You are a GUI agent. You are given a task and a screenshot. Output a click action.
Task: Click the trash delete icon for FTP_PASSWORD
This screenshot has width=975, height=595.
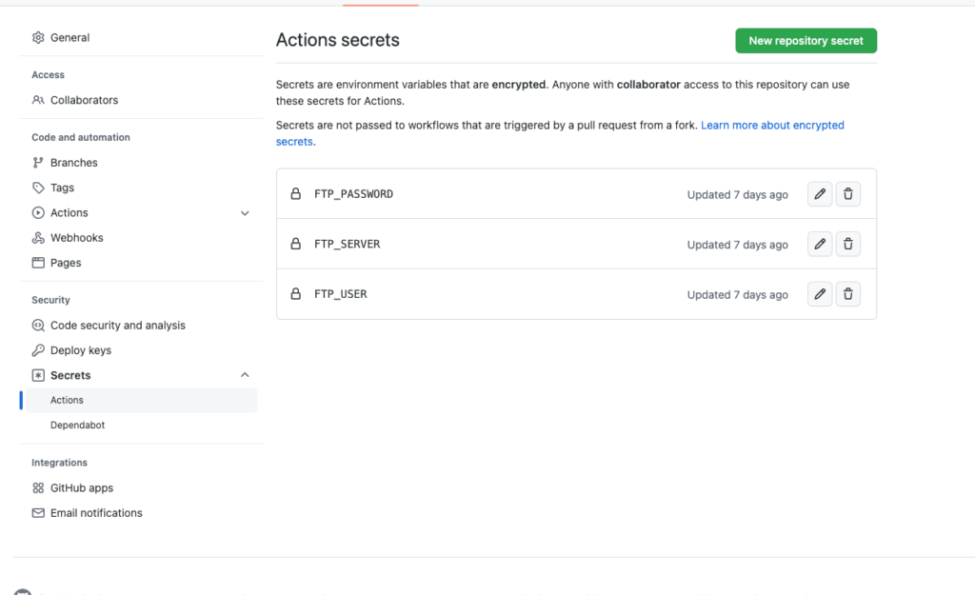coord(847,194)
